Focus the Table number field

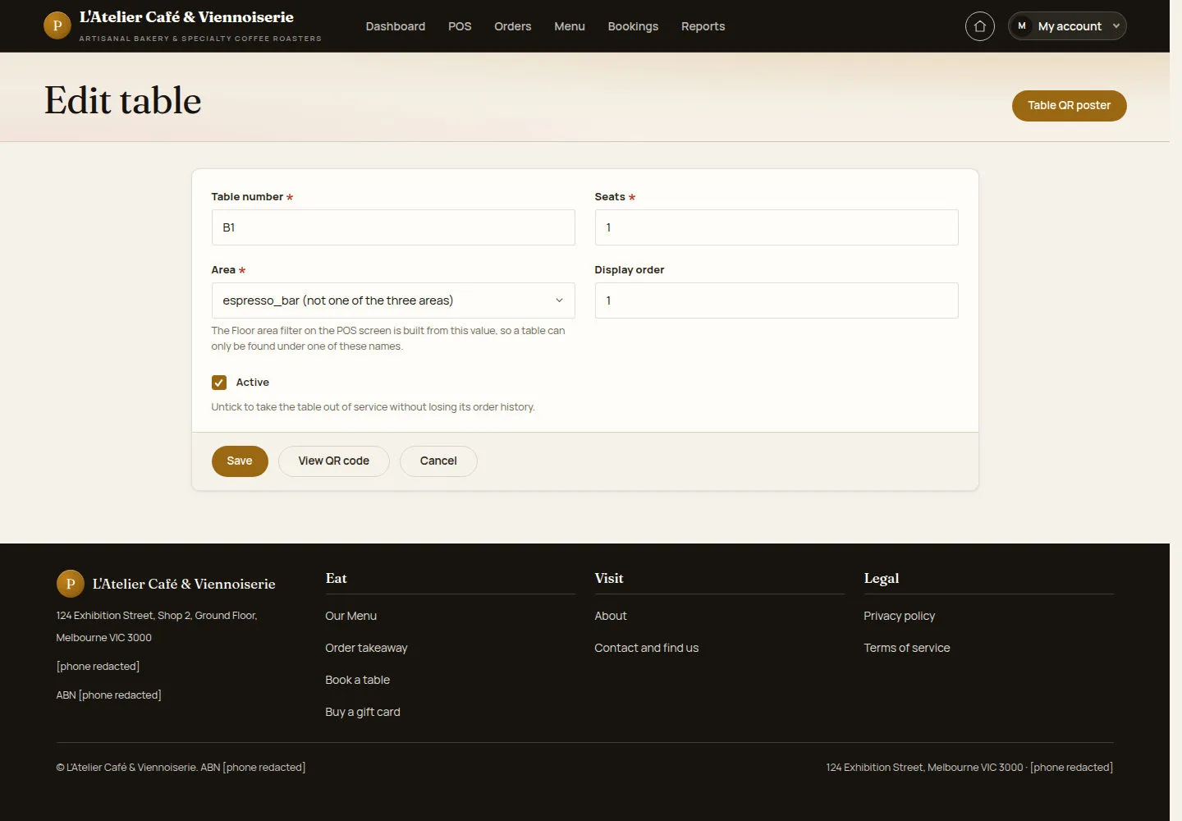[x=393, y=227]
